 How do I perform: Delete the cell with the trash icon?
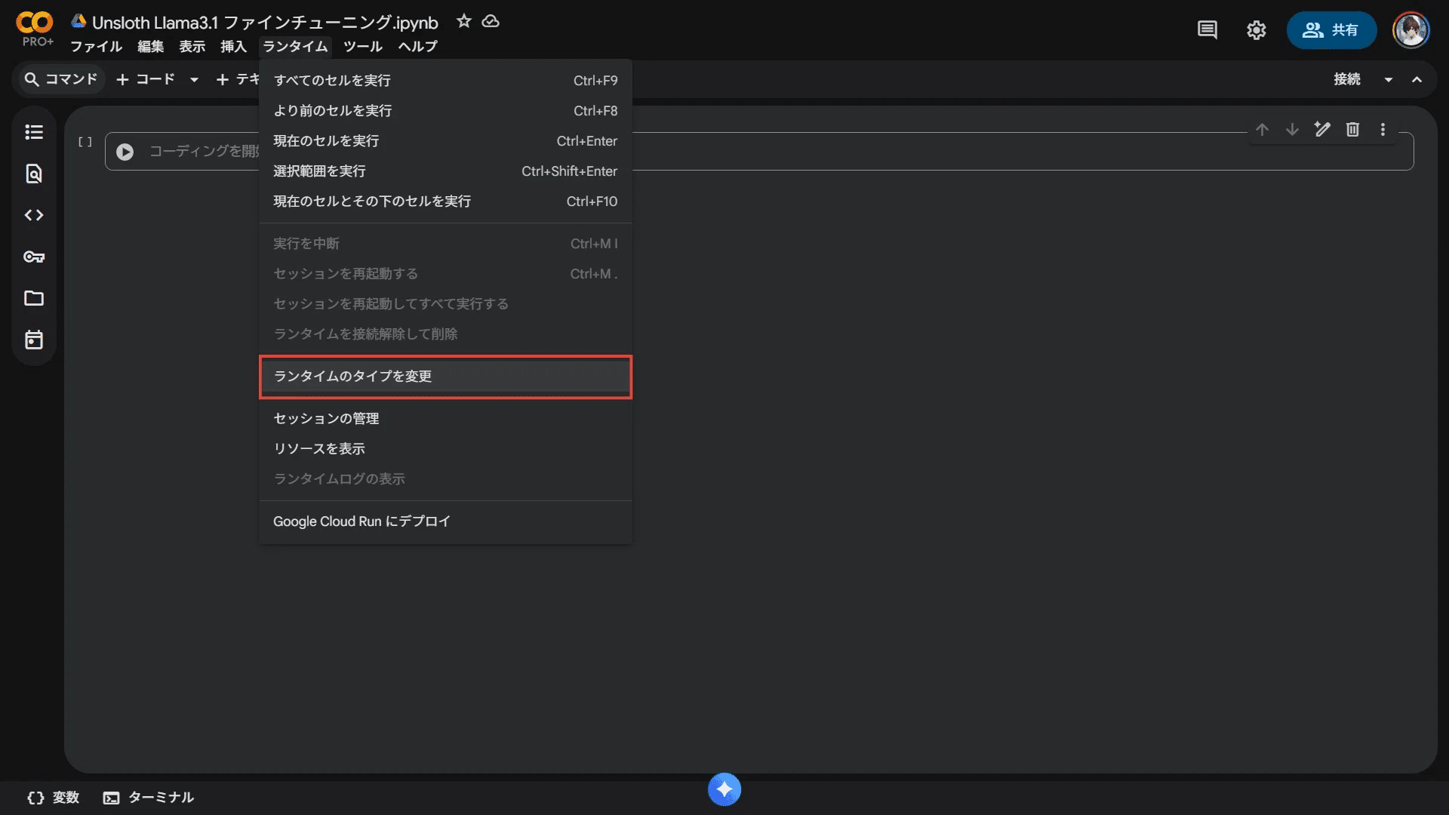point(1352,129)
